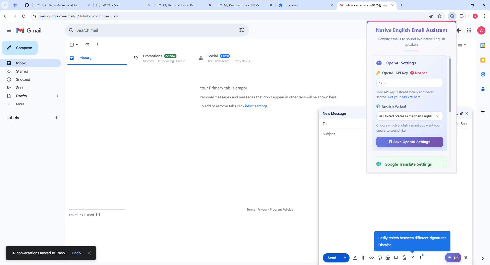Click the extension popup scrollbar

[450, 84]
